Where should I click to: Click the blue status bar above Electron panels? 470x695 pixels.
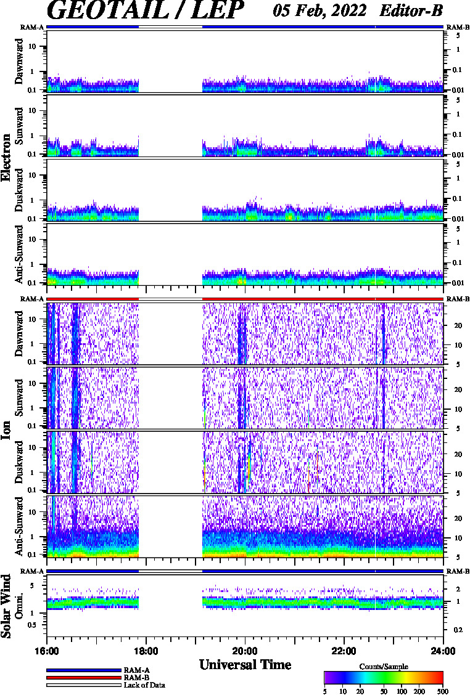tap(245, 27)
